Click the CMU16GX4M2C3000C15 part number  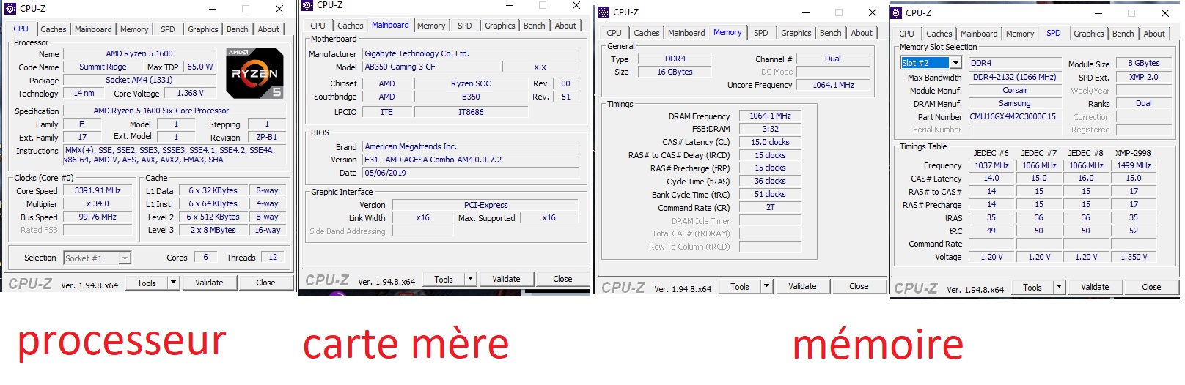click(1015, 116)
